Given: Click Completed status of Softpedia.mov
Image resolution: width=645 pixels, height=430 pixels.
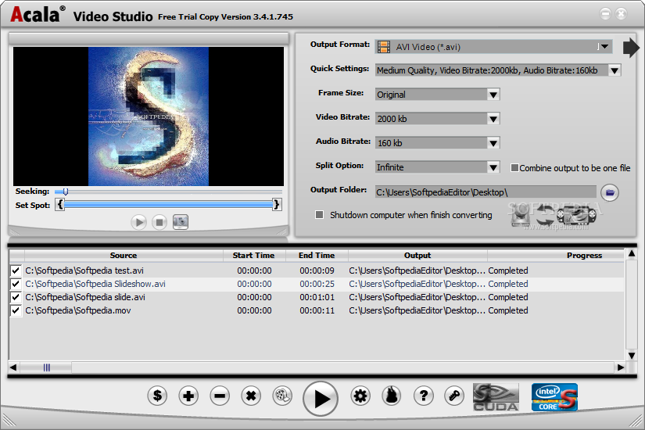Looking at the screenshot, I should [x=508, y=310].
